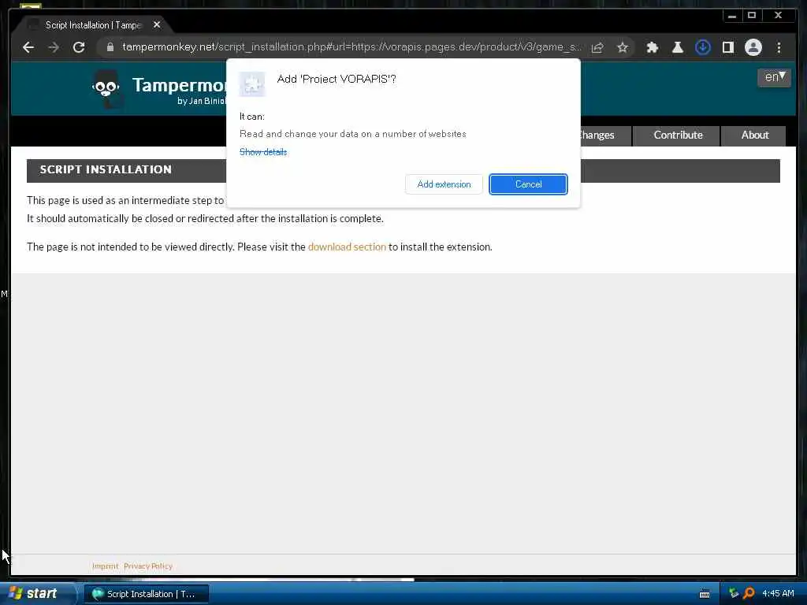Image resolution: width=807 pixels, height=605 pixels.
Task: Click the Windows start button
Action: tap(36, 593)
